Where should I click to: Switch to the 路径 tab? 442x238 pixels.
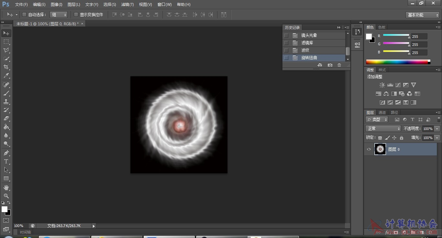click(x=394, y=113)
